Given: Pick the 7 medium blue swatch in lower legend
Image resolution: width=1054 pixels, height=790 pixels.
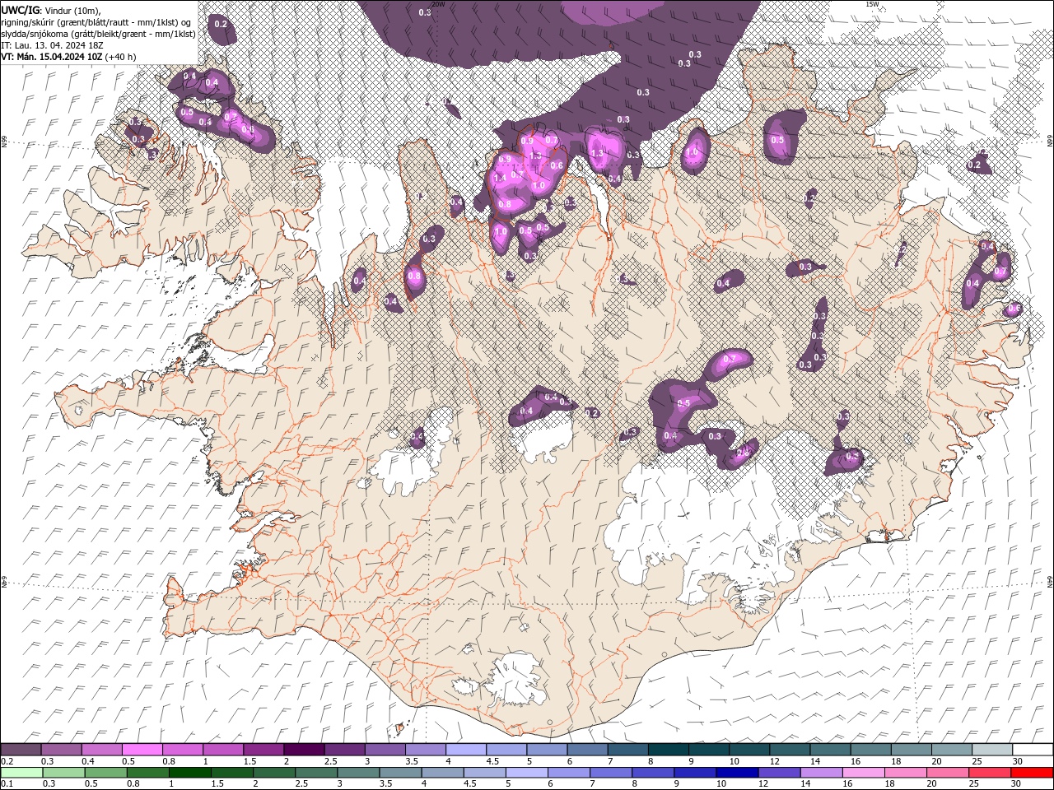Looking at the screenshot, I should pos(611,773).
